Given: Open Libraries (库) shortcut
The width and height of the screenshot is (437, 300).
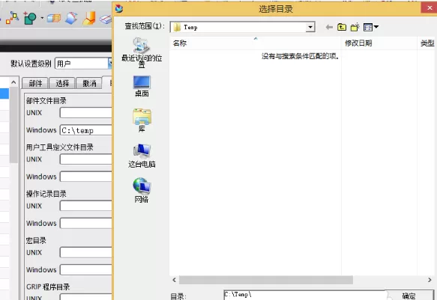Looking at the screenshot, I should tap(142, 120).
